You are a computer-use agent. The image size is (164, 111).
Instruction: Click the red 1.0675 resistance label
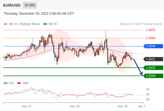[x=151, y=30]
